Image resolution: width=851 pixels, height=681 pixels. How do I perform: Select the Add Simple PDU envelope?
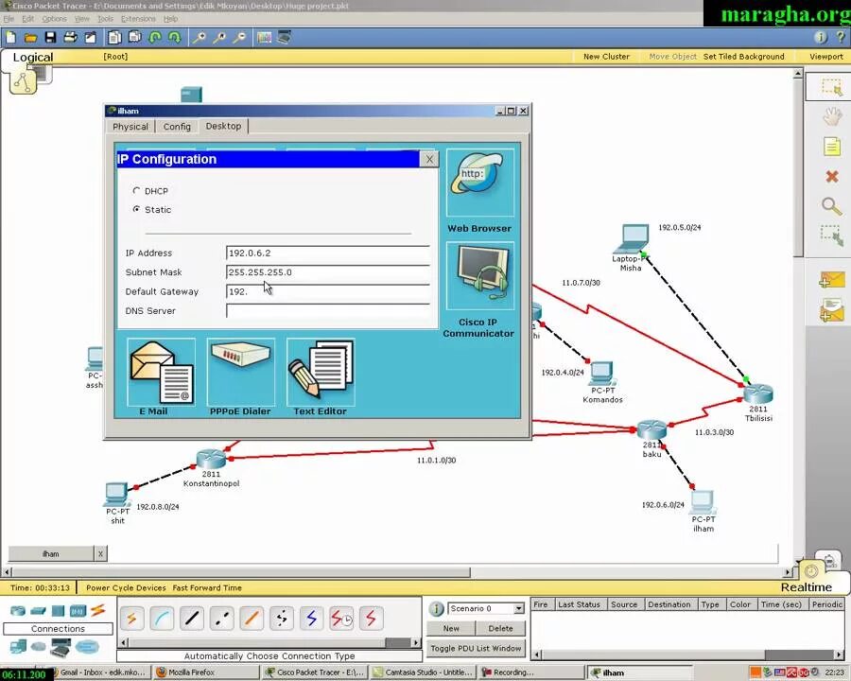832,280
